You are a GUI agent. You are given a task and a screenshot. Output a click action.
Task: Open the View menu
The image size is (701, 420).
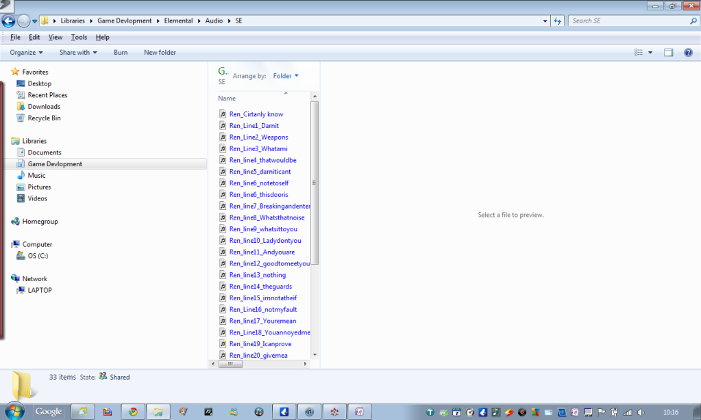click(x=56, y=37)
